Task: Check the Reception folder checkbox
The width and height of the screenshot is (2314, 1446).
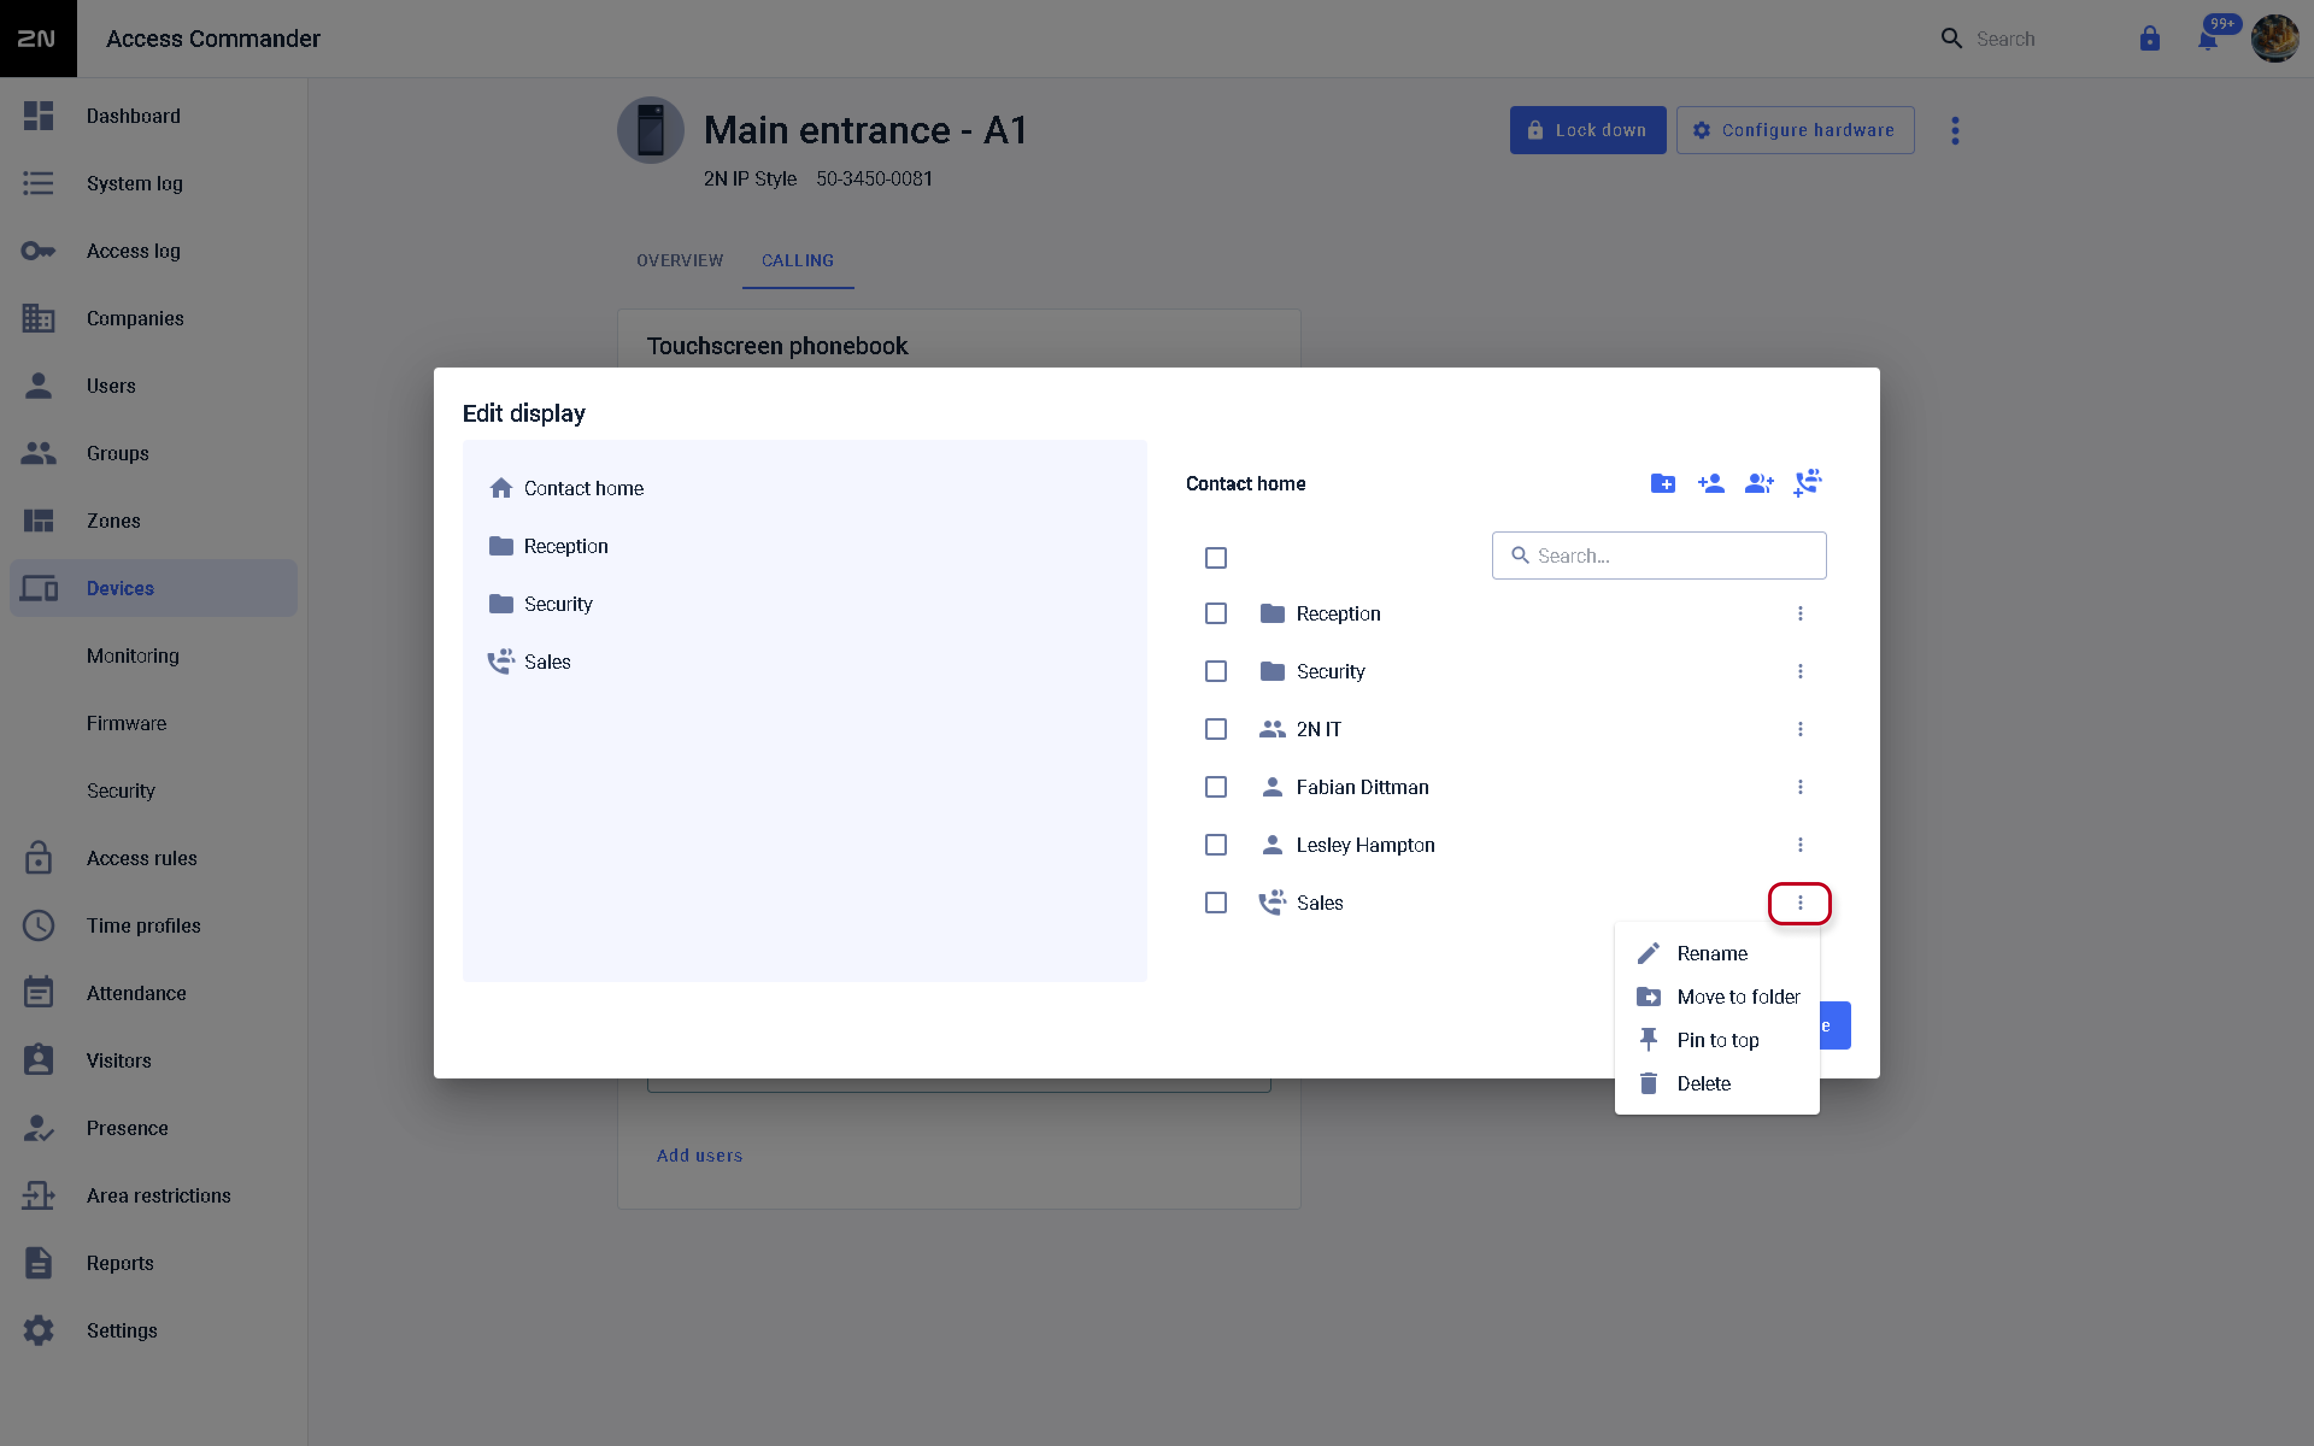Action: (1215, 613)
